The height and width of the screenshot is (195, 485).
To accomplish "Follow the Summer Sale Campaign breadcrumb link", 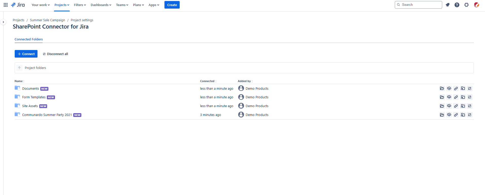I will coord(47,20).
